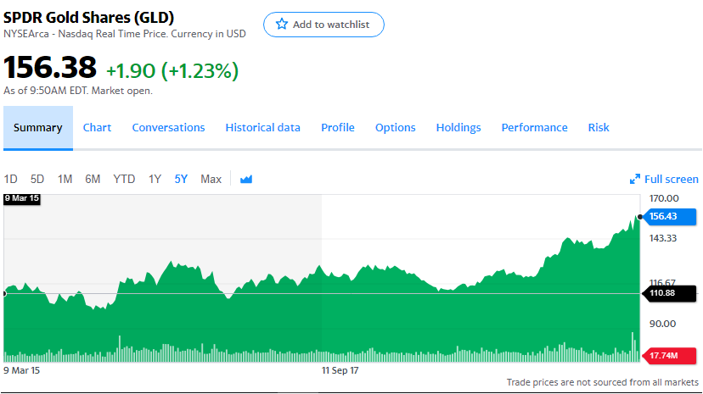Switch to the area chart type icon
703x394 pixels.
pyautogui.click(x=246, y=180)
